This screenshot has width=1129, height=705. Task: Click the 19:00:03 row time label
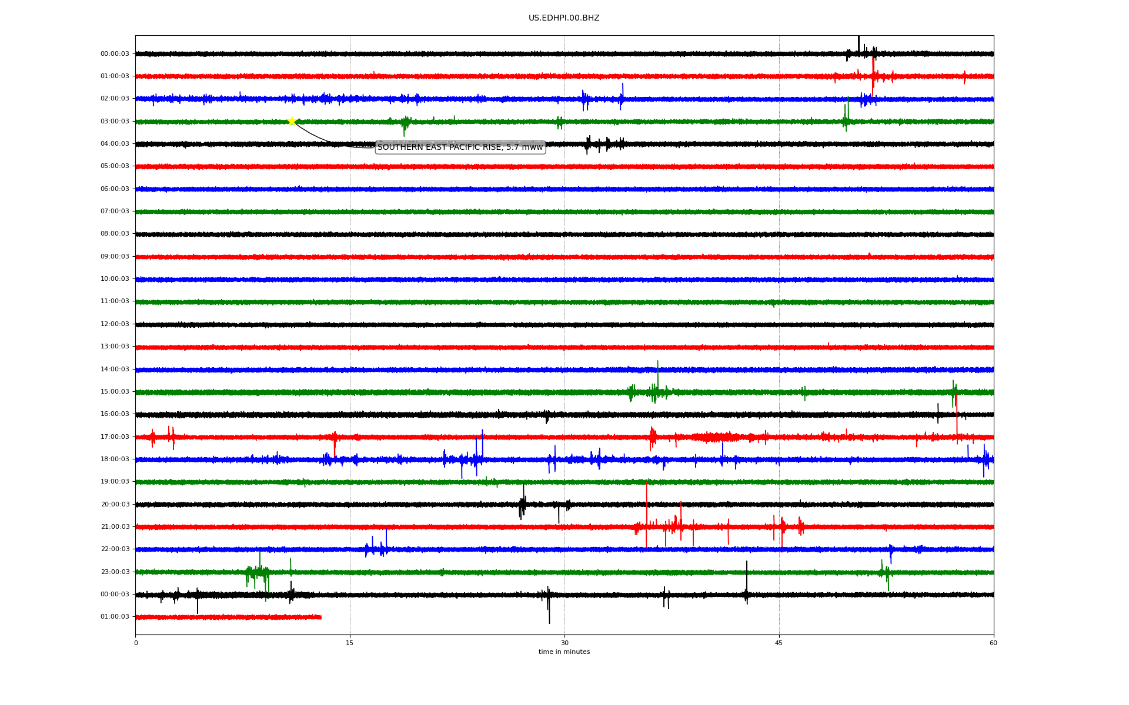(x=115, y=481)
